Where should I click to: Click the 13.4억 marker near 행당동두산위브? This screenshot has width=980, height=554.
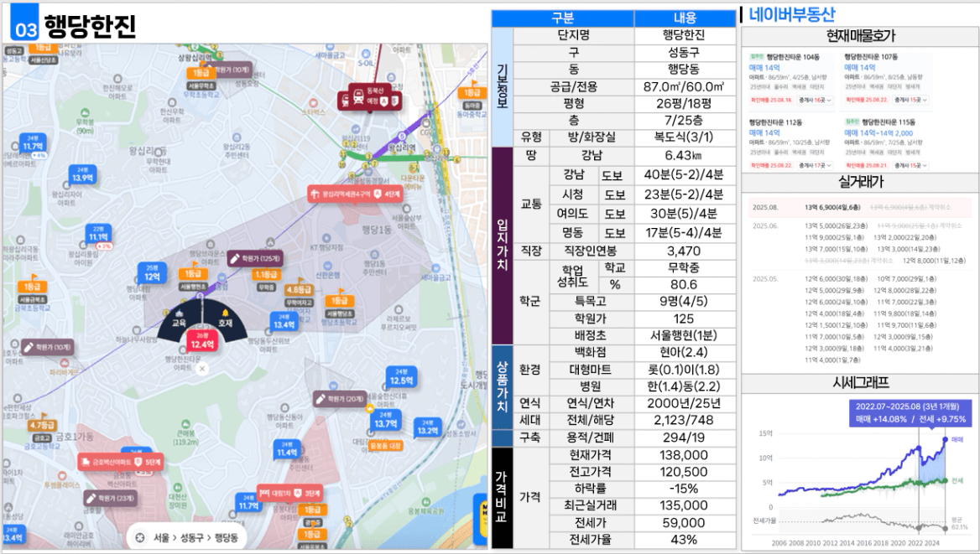click(284, 322)
